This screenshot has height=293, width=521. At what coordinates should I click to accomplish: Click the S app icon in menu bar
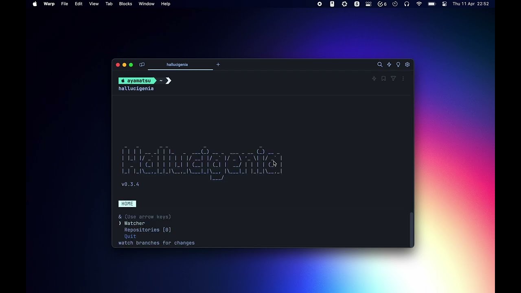[357, 4]
